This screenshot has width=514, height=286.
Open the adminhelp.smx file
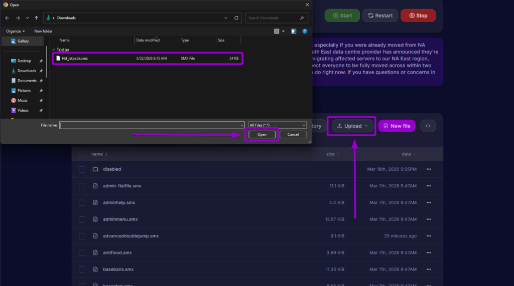119,202
